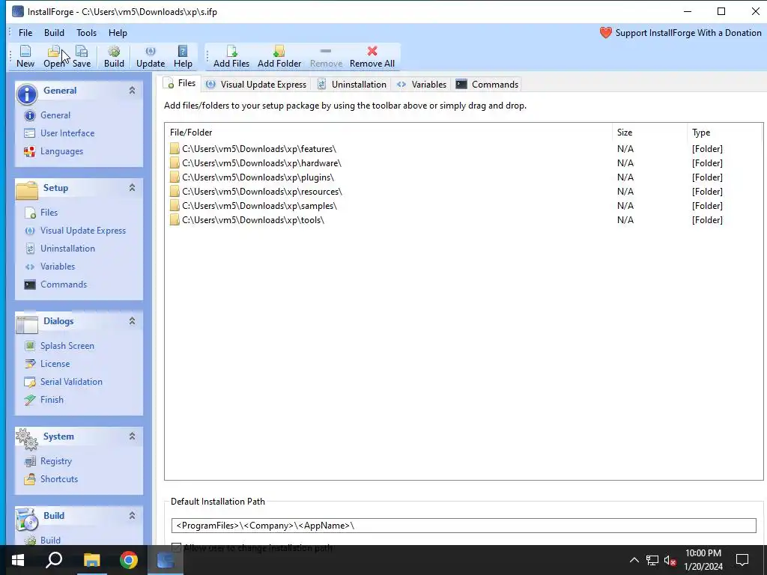
Task: Click the greyed Remove toolbar button
Action: tap(326, 56)
